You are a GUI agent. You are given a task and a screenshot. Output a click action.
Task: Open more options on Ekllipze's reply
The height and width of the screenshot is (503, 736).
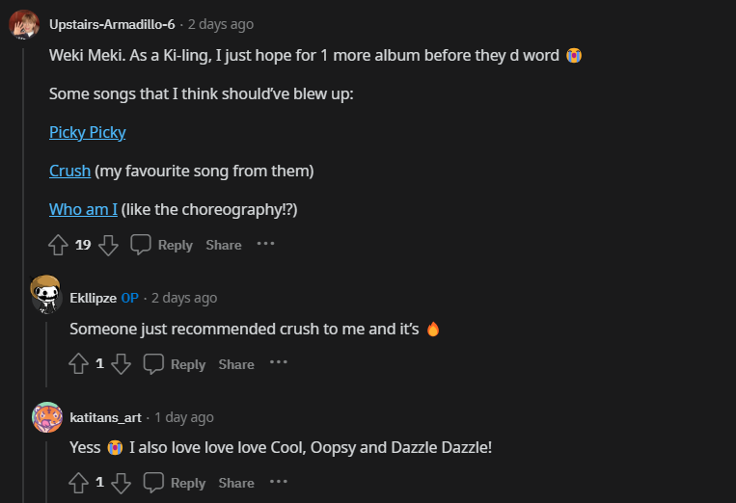(x=279, y=363)
